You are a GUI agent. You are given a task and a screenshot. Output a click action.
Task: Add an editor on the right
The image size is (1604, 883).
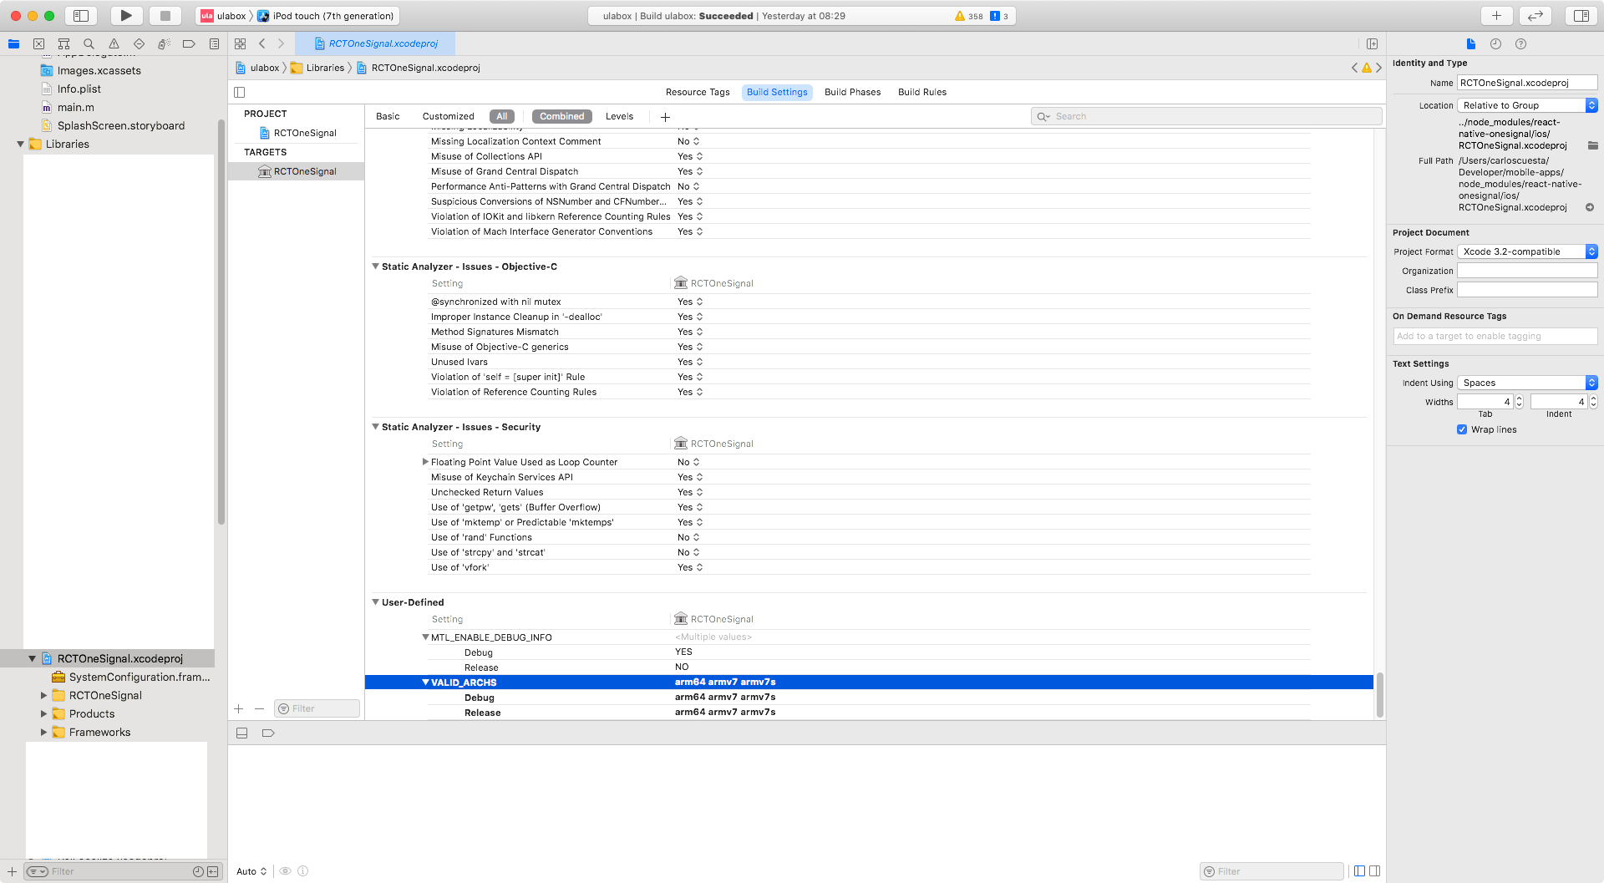click(1372, 43)
